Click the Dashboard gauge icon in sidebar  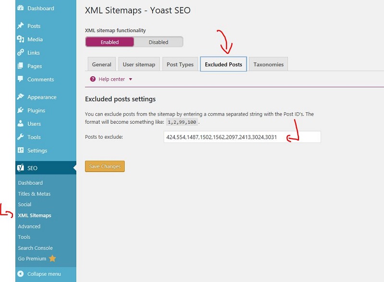pyautogui.click(x=21, y=8)
